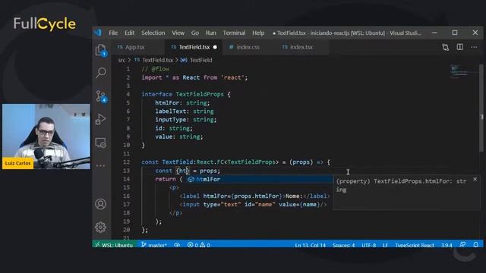Viewport: 486px width, 273px height.
Task: Open the Edit menu
Action: (x=129, y=33)
